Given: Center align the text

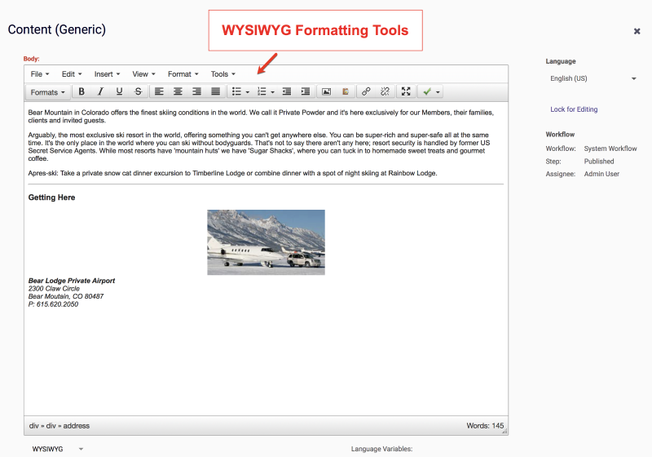Looking at the screenshot, I should point(178,91).
